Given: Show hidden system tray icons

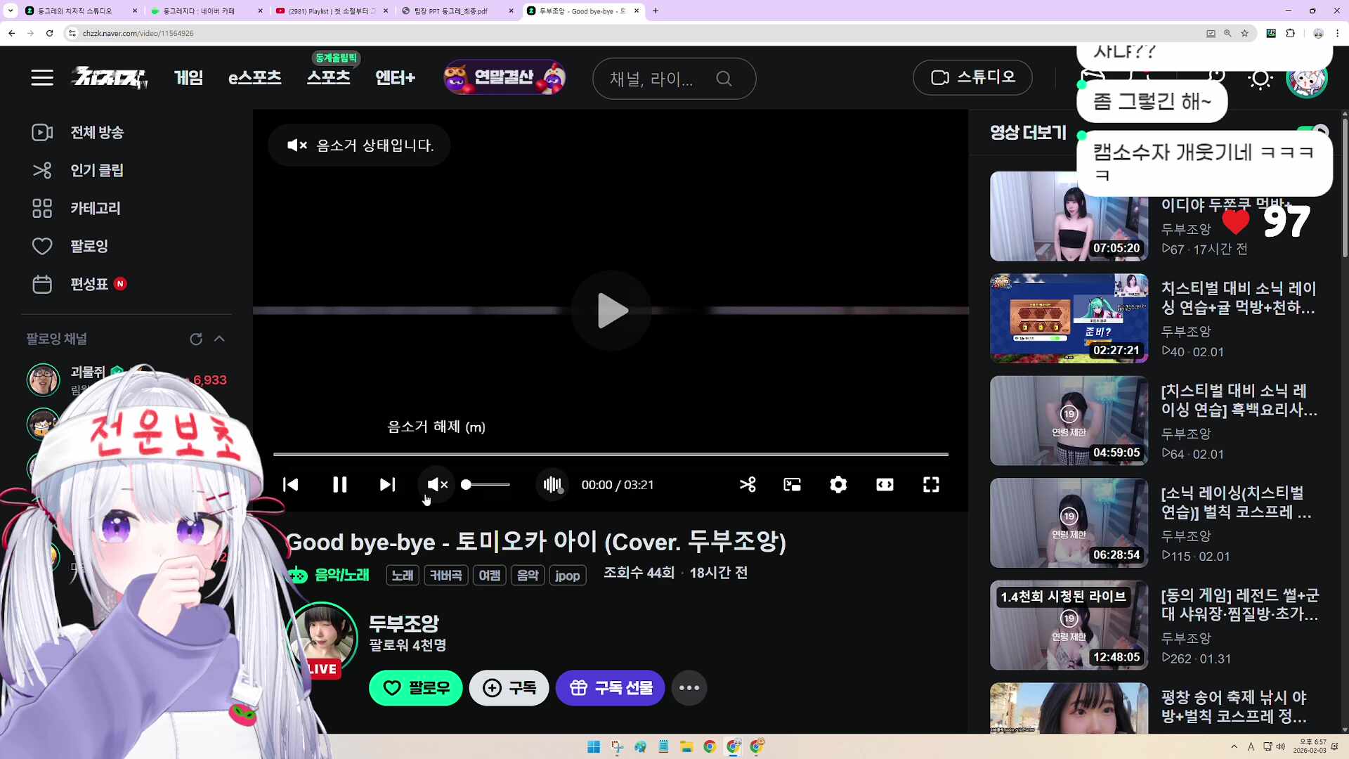Looking at the screenshot, I should click(1234, 747).
